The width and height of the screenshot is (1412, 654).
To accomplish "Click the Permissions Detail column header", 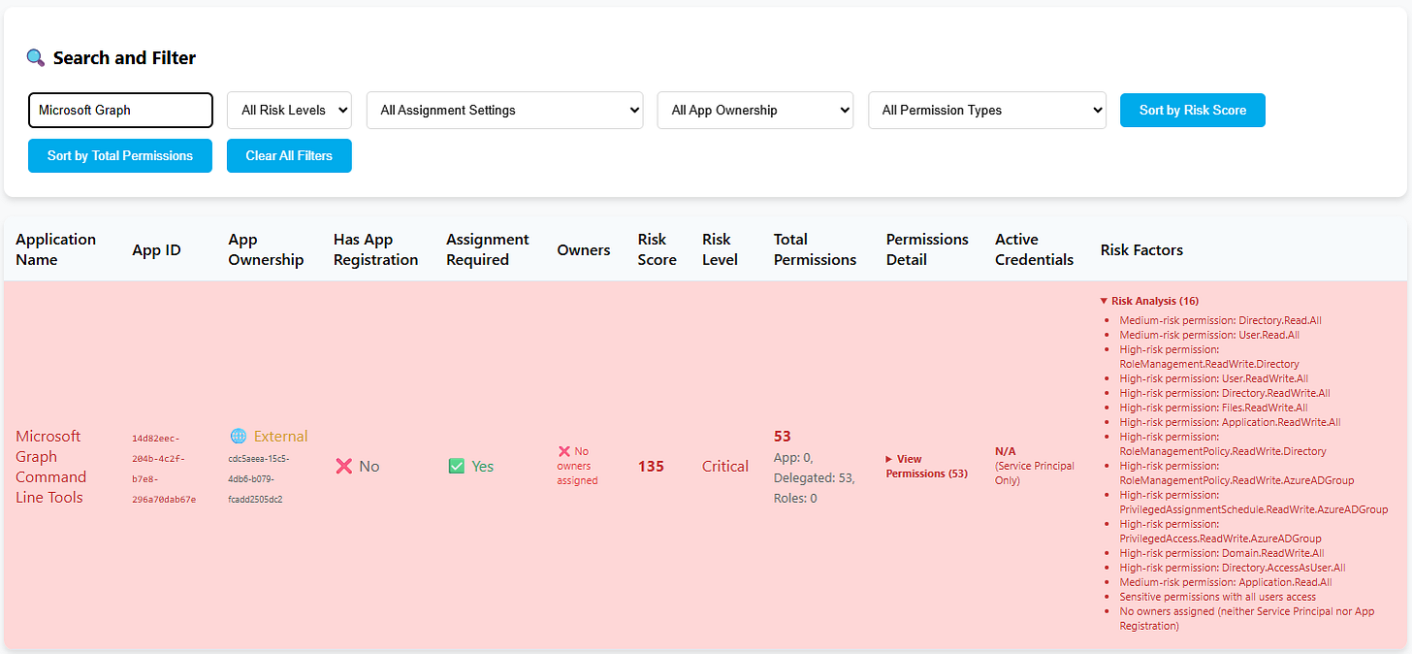I will click(927, 249).
